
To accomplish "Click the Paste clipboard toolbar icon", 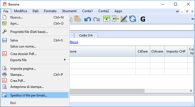I will 77,19.
